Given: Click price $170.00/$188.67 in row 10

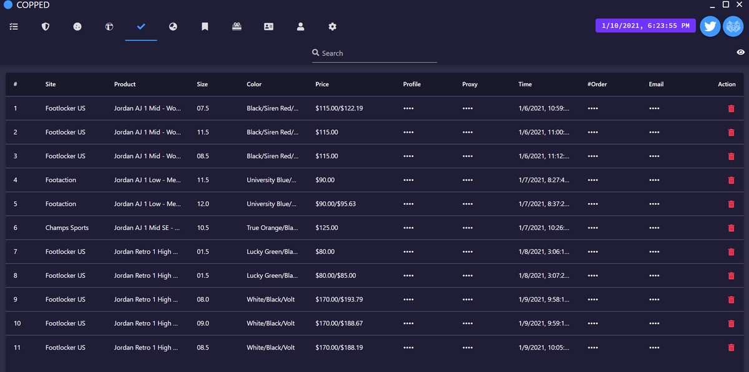Looking at the screenshot, I should point(339,323).
